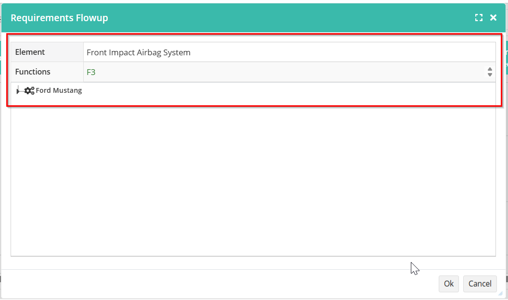This screenshot has width=508, height=300.
Task: Click the Element row label
Action: coord(30,52)
